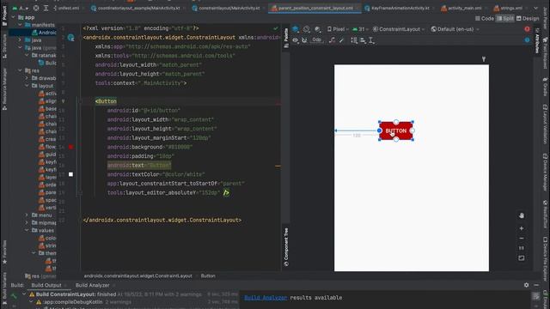Image resolution: width=550 pixels, height=309 pixels.
Task: Click the infer constraints wand icon
Action: pyautogui.click(x=342, y=40)
